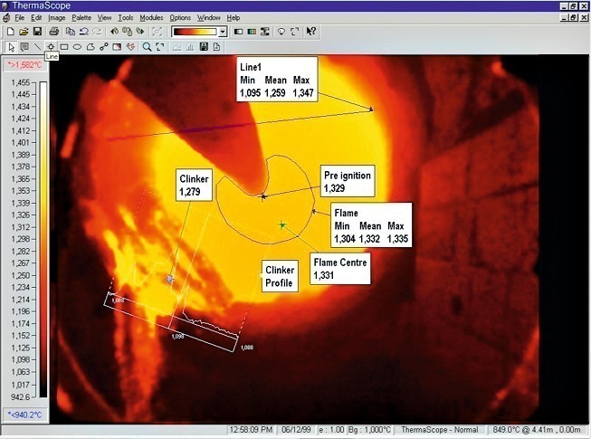591x439 pixels.
Task: Open the Tools menu
Action: pyautogui.click(x=126, y=17)
